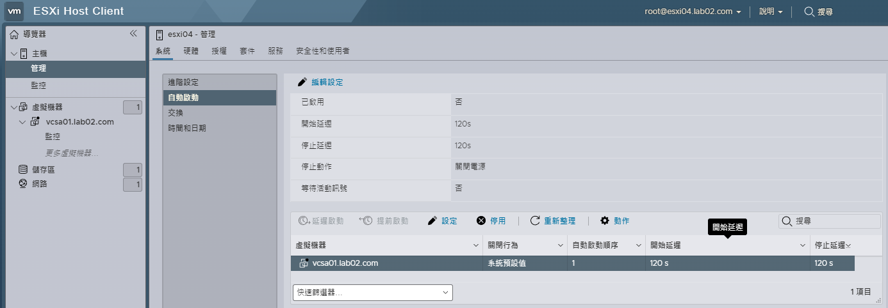Select 交換 in the settings list
888x308 pixels.
pos(220,112)
